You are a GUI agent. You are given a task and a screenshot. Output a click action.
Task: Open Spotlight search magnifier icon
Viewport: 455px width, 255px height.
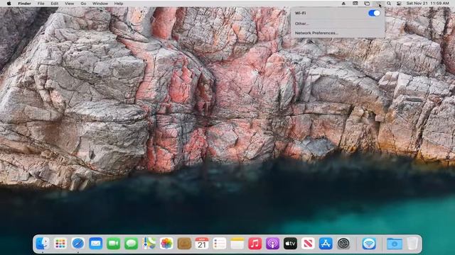pos(389,4)
